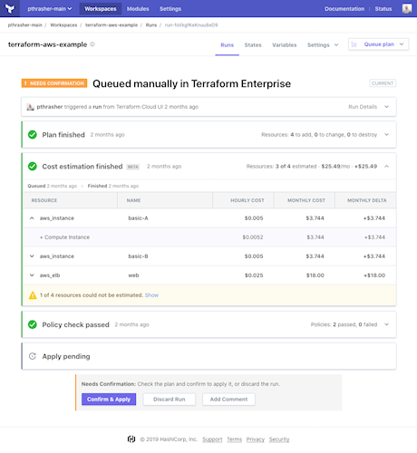
Task: Open the Documentation link
Action: click(344, 9)
